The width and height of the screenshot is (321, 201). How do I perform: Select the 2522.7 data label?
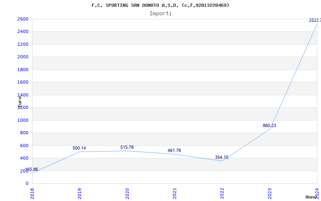315,20
